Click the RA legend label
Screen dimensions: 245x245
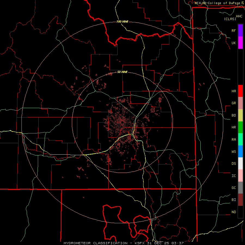[x=234, y=139]
